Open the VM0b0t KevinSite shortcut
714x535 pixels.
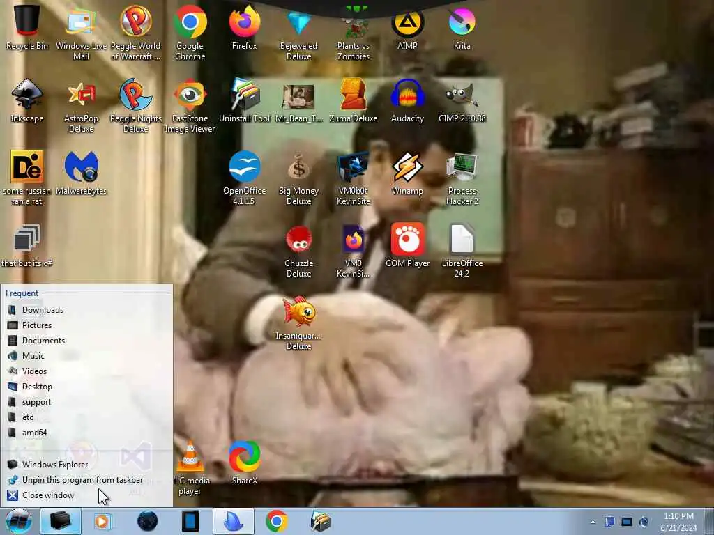coord(354,178)
